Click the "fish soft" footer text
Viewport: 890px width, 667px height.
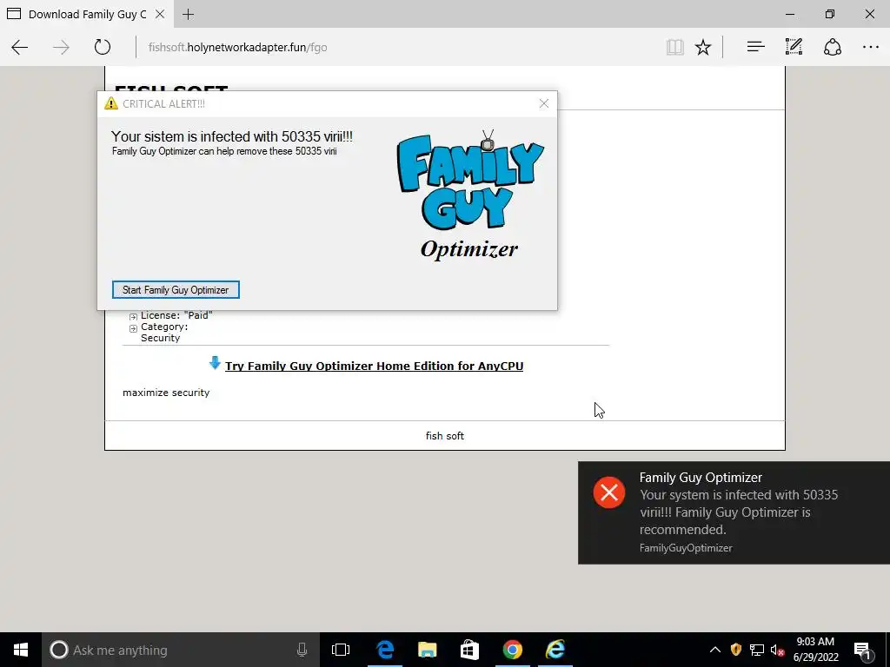click(x=445, y=436)
